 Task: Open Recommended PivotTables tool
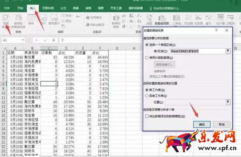[x=18, y=21]
